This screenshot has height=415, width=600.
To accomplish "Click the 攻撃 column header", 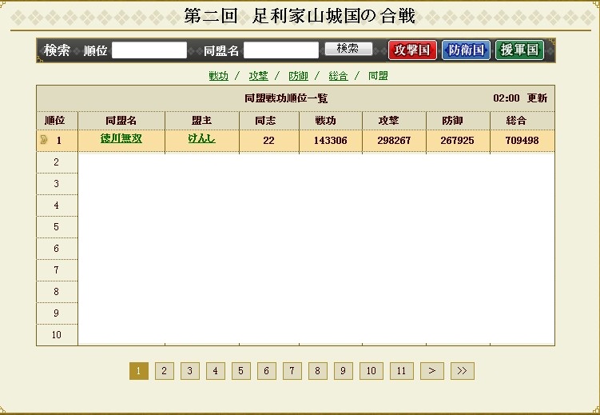I will point(394,121).
